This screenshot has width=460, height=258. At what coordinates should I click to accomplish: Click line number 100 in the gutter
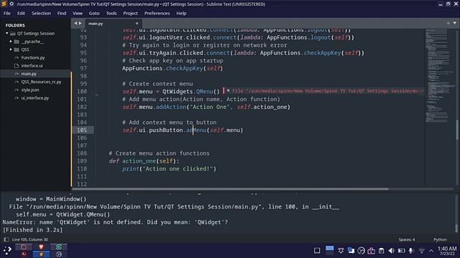click(x=82, y=91)
